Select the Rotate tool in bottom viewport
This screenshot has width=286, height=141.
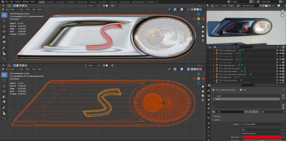coord(4,91)
